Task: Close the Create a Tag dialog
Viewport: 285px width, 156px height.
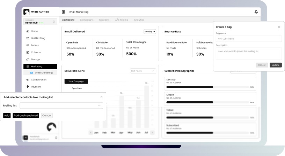Action: click(x=279, y=27)
